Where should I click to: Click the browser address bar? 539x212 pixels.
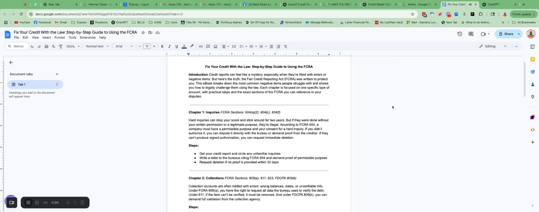[222, 14]
